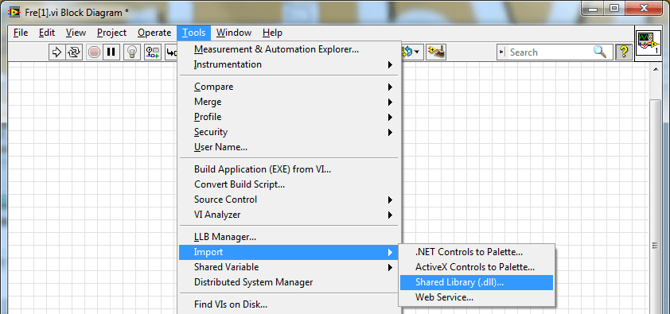Expand the Instrumentation submenu
Viewport: 670px width, 314px height.
pyautogui.click(x=289, y=64)
